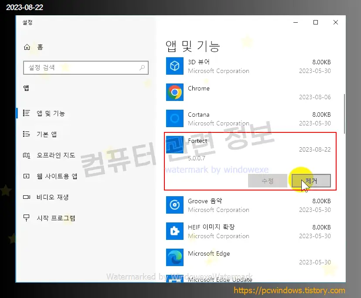Click the Fortect app icon
The image size is (361, 298).
pyautogui.click(x=175, y=145)
